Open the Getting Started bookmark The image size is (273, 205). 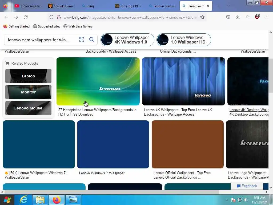click(x=17, y=26)
